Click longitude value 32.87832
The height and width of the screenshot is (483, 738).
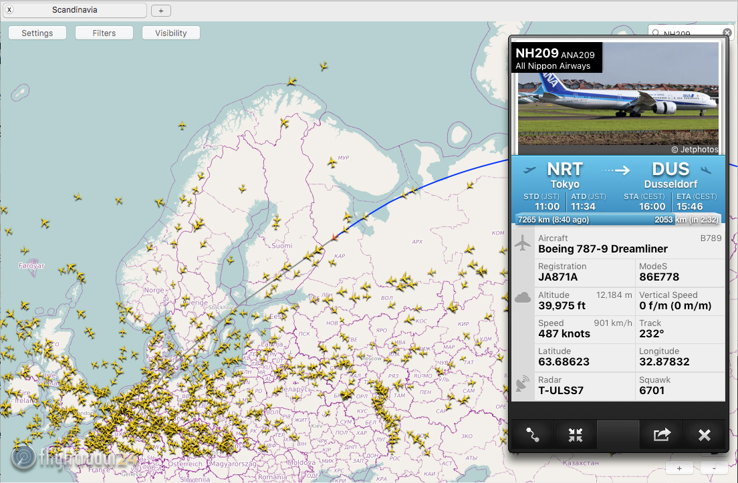[664, 361]
